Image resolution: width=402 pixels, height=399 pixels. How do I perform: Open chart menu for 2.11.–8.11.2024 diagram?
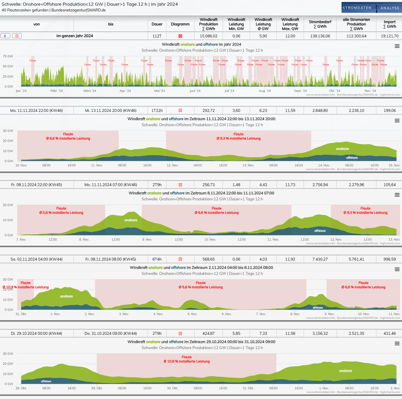[x=397, y=269]
